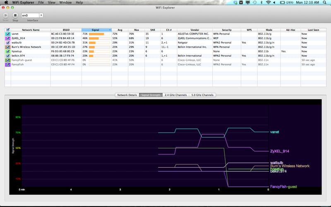Image resolution: width=331 pixels, height=207 pixels.
Task: Sort by Security column header
Action: pos(226,30)
